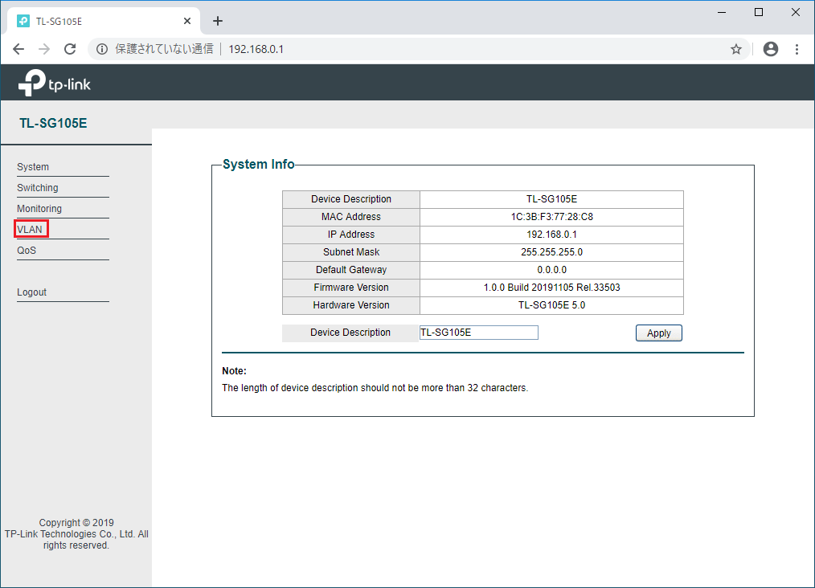815x588 pixels.
Task: Click the tp-link logo in the header
Action: [x=55, y=83]
